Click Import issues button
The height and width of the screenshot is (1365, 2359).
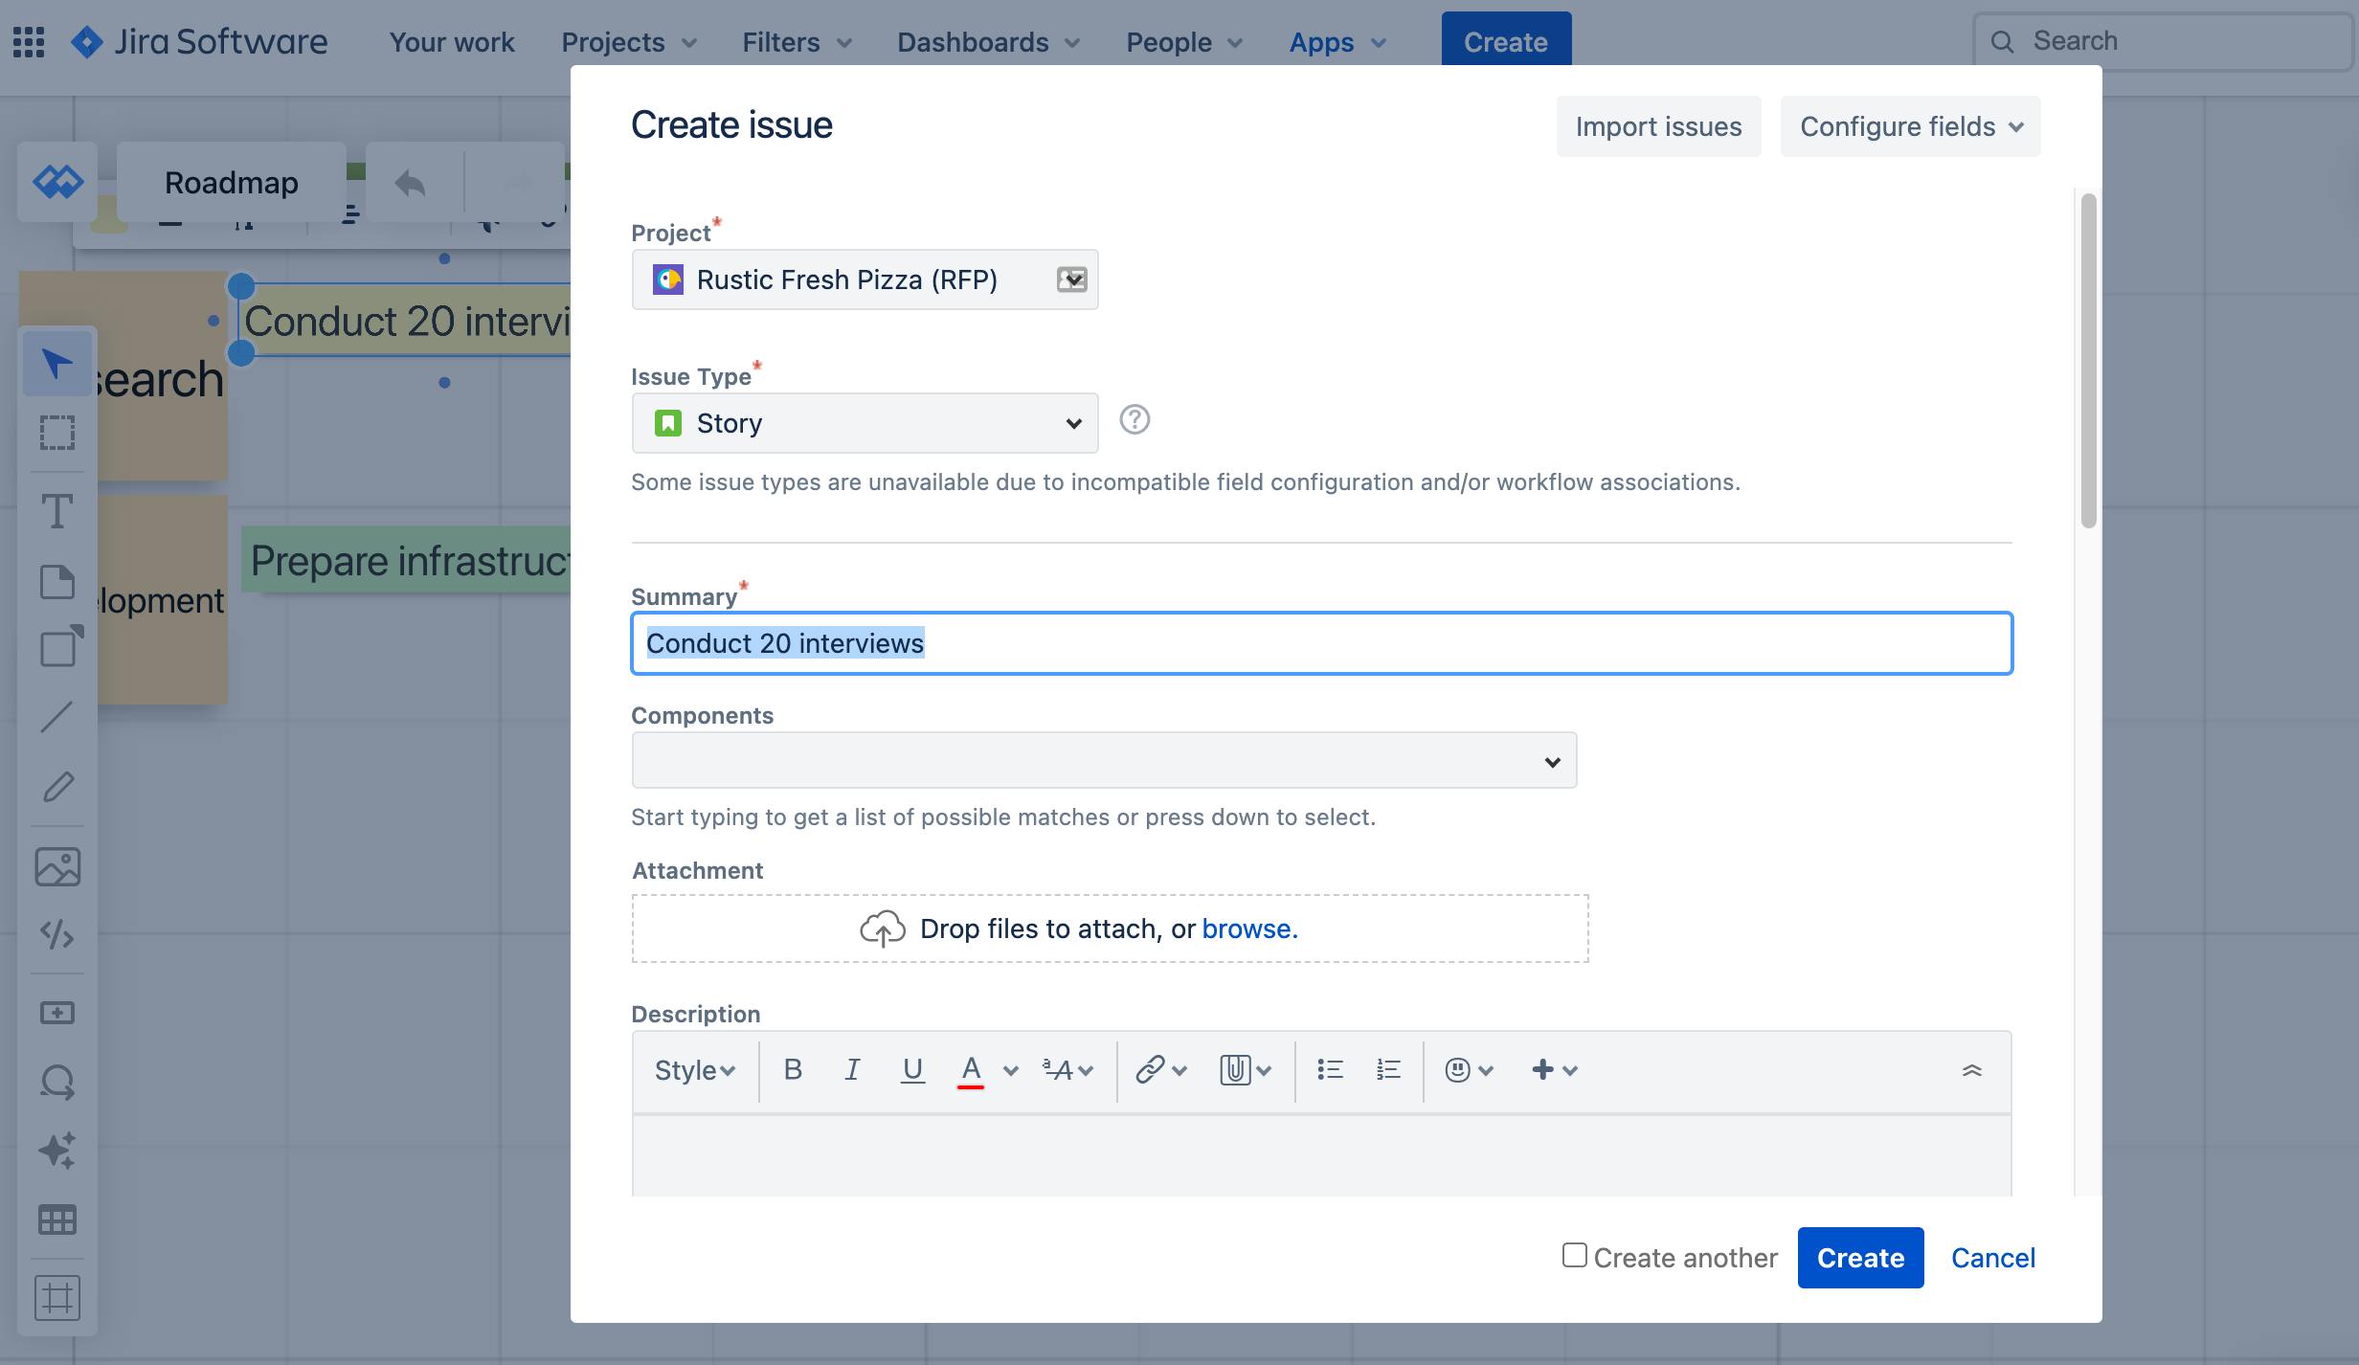1658,126
